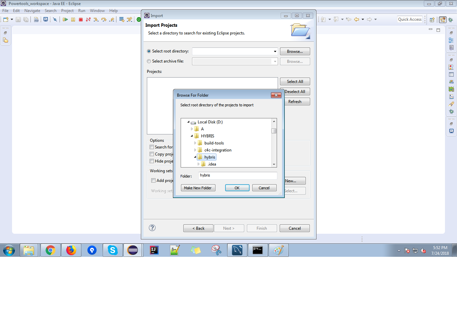
Task: Launch Firefox from the taskbar
Action: (x=71, y=250)
